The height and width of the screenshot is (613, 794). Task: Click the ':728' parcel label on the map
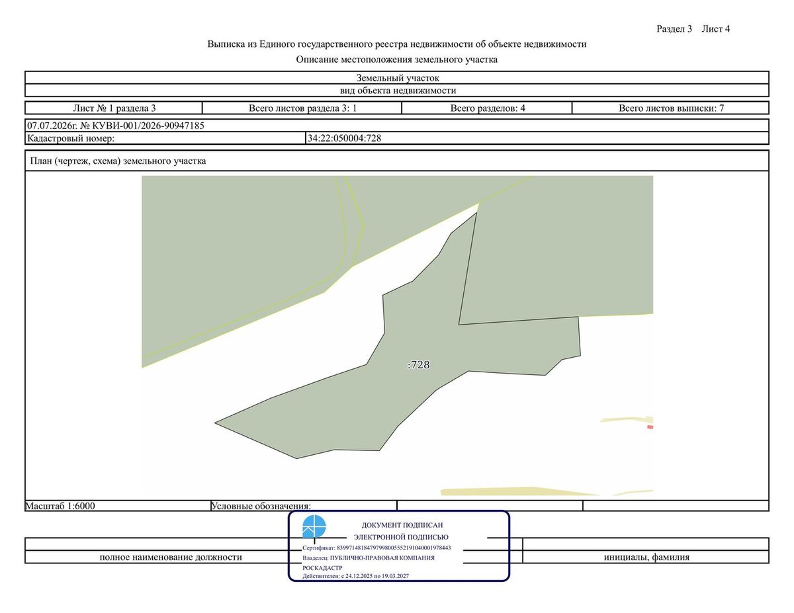coord(419,364)
